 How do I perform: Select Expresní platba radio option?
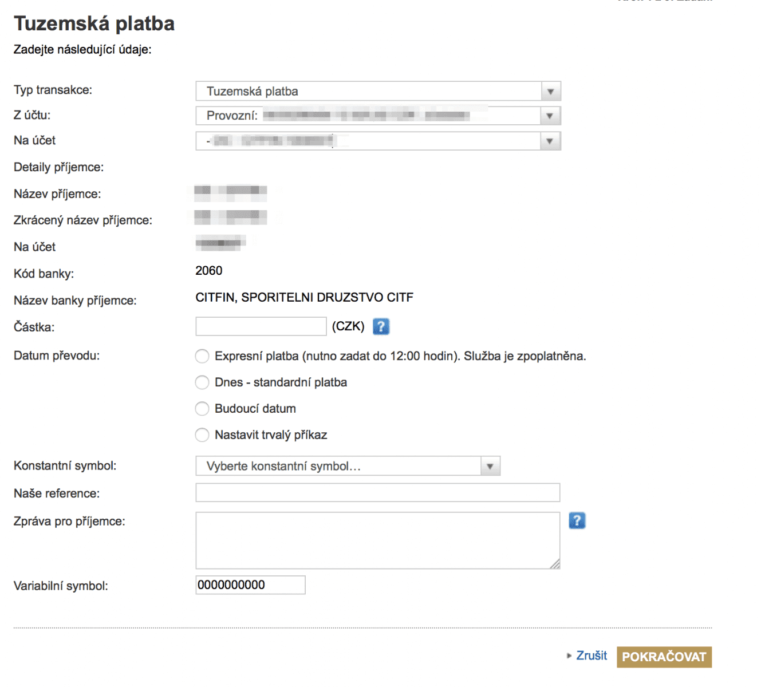click(202, 356)
